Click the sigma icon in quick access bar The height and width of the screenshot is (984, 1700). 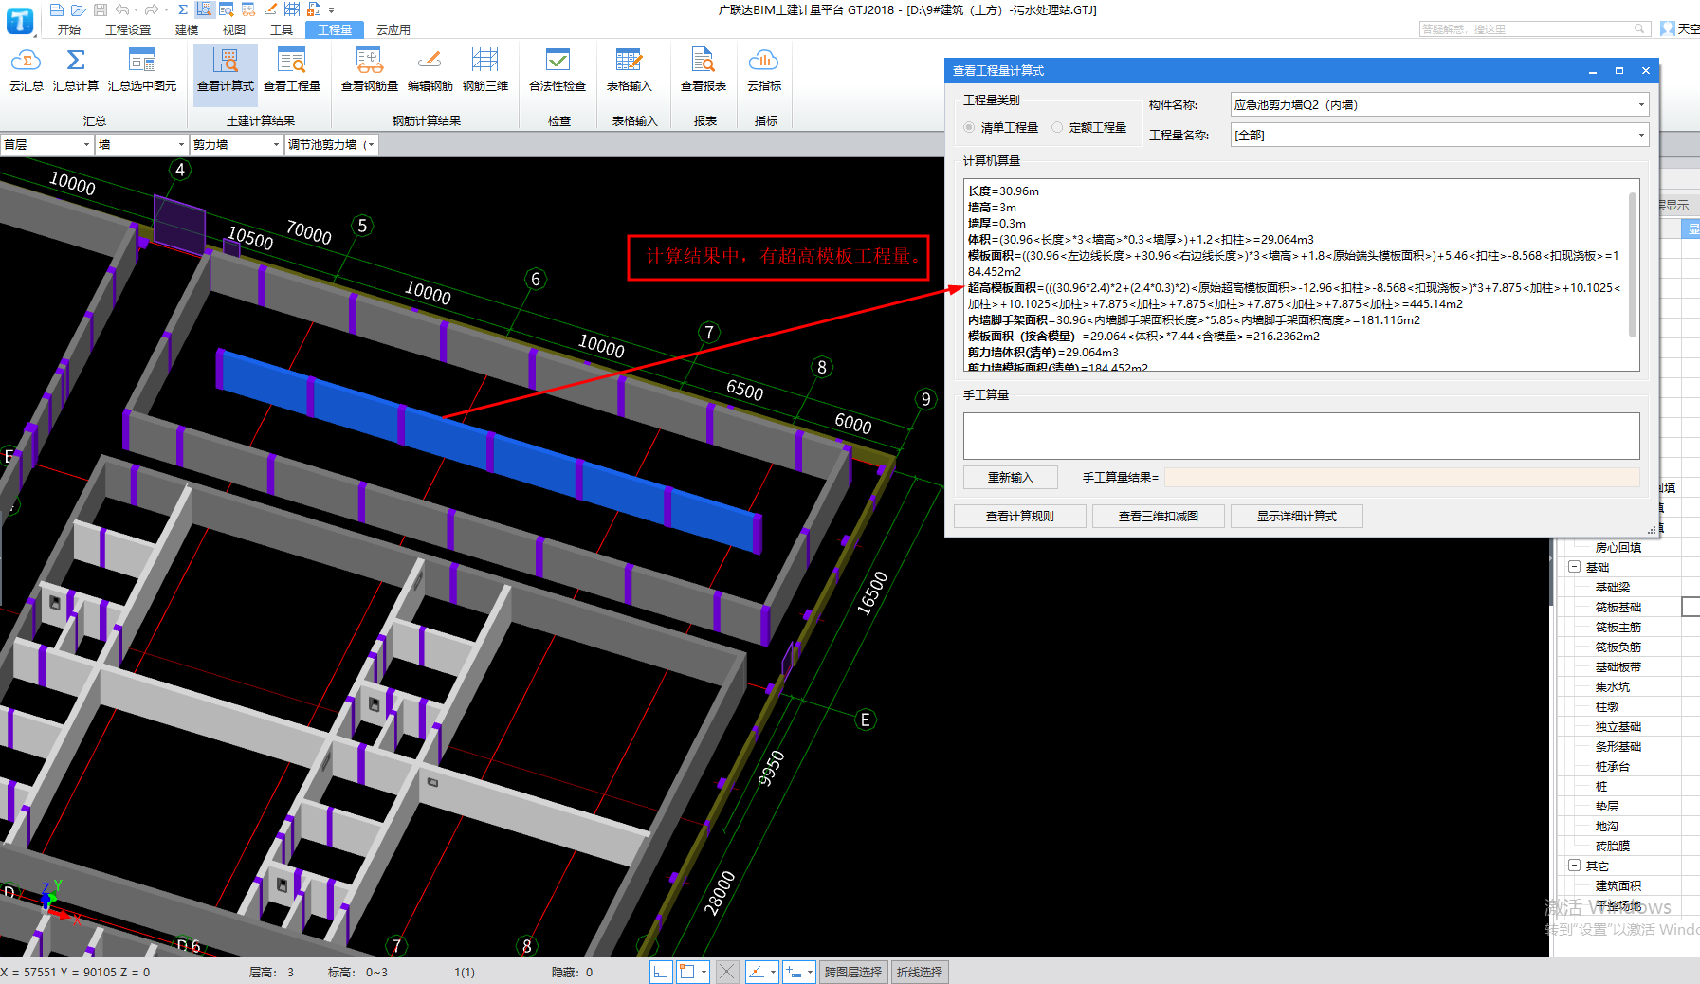click(183, 9)
